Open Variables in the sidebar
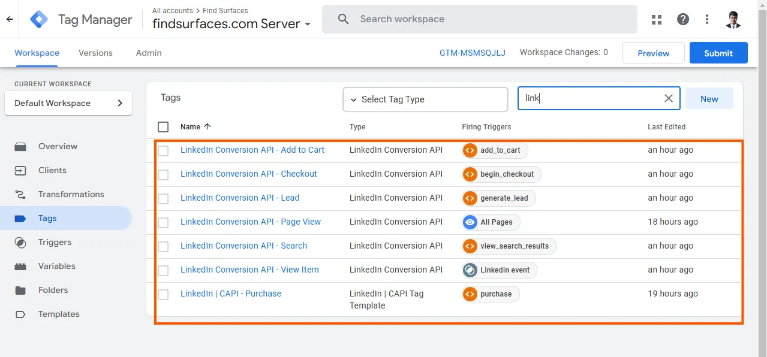This screenshot has height=357, width=767. [57, 266]
